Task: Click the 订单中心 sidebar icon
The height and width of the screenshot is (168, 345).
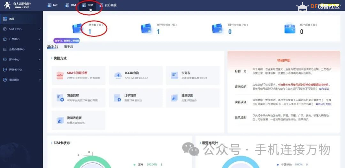Action: (x=5, y=39)
